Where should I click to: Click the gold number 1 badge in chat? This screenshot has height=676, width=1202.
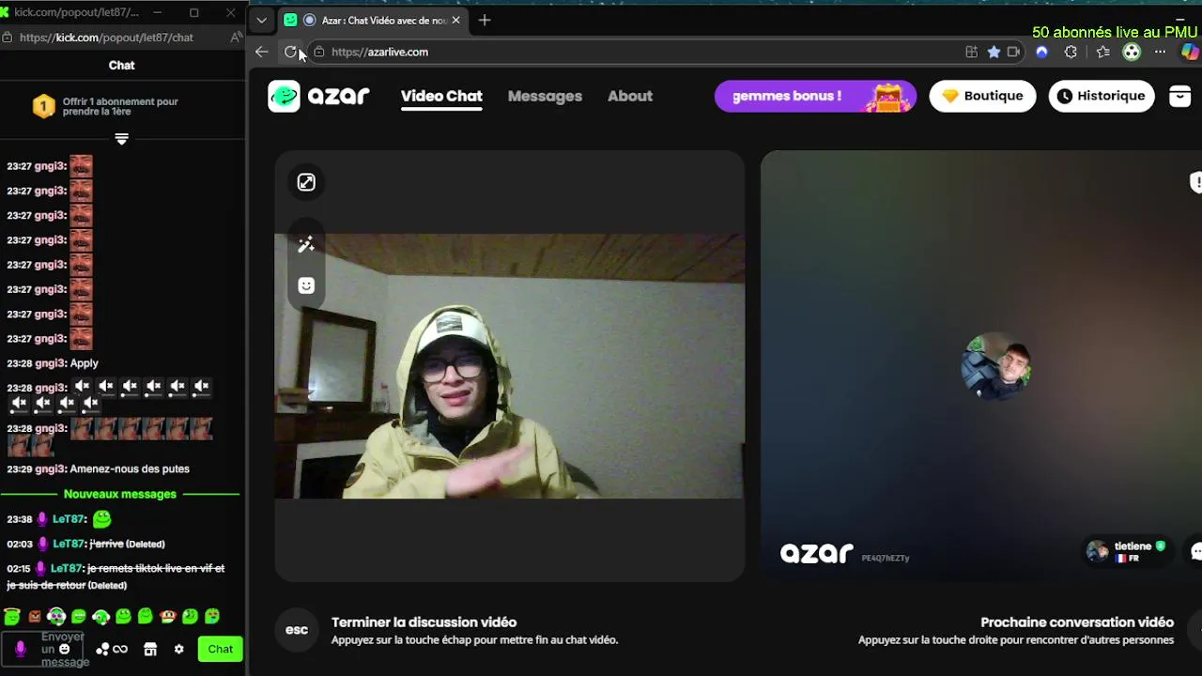[x=43, y=106]
